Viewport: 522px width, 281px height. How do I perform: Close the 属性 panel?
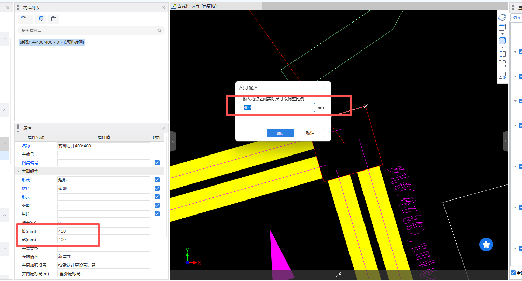click(164, 128)
